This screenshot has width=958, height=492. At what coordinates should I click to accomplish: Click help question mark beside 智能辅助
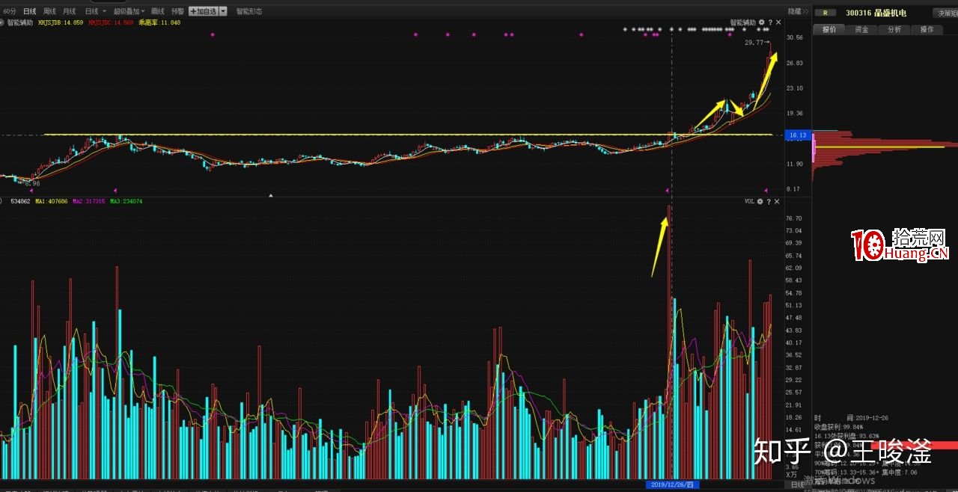769,22
